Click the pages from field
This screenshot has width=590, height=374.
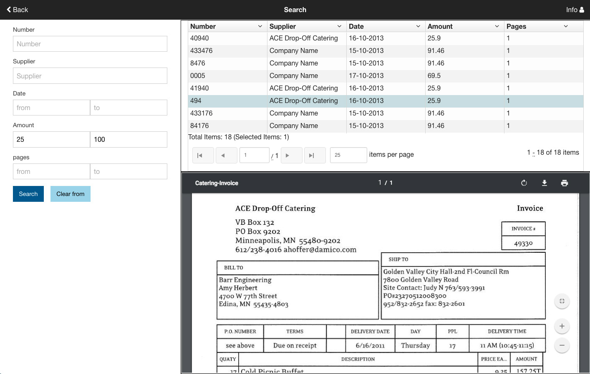click(51, 171)
